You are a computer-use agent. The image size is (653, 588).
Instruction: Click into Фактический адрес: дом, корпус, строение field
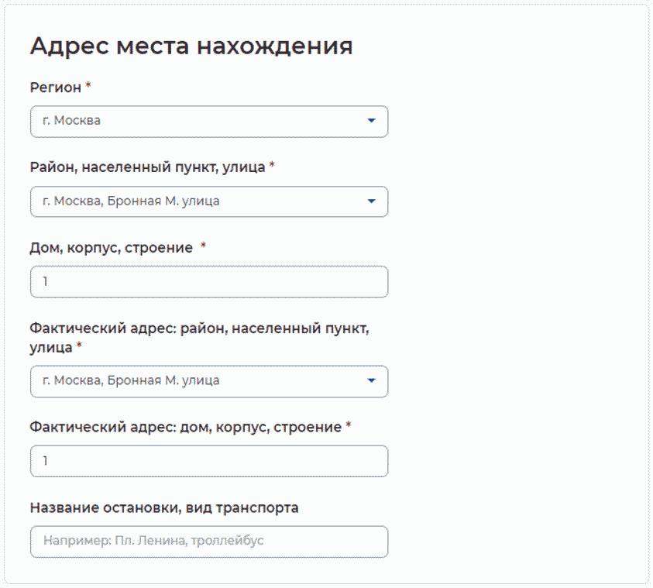208,461
